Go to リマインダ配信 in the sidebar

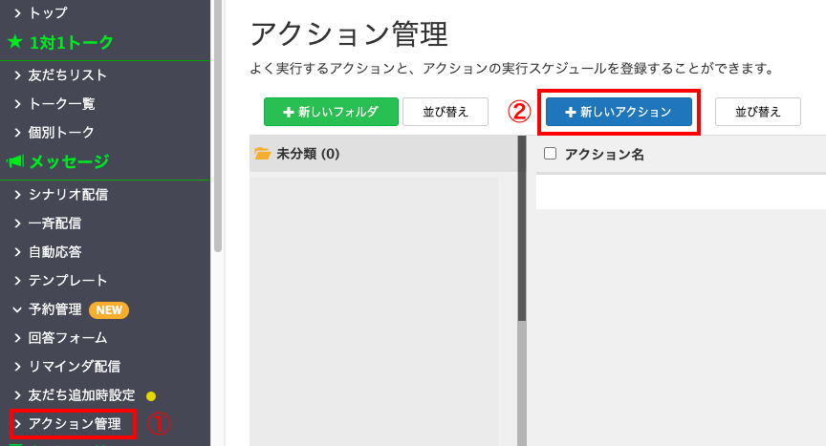click(75, 366)
